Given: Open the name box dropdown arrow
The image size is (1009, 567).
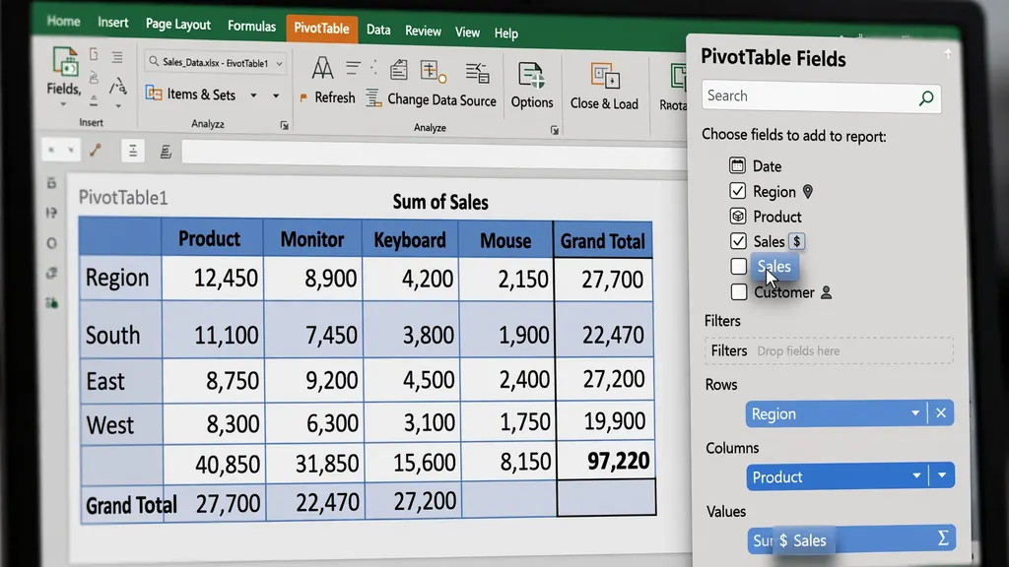Looking at the screenshot, I should coord(71,151).
